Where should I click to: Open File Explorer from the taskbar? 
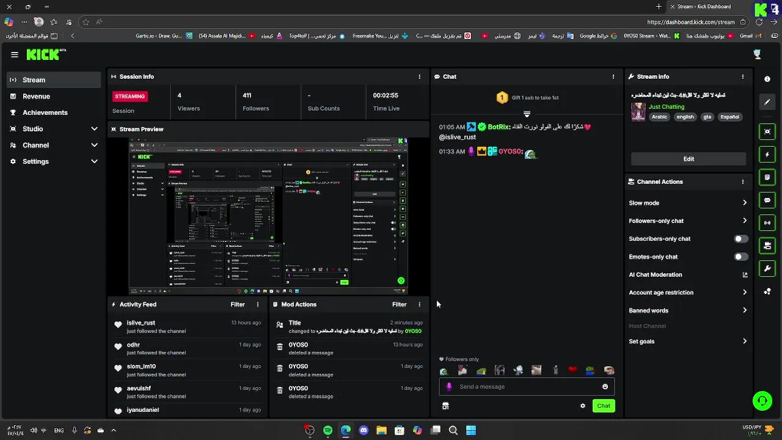point(381,430)
